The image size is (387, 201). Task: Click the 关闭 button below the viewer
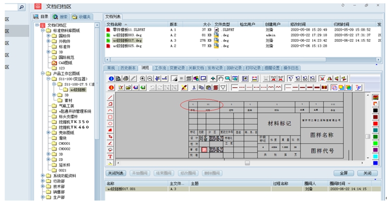coord(367,173)
